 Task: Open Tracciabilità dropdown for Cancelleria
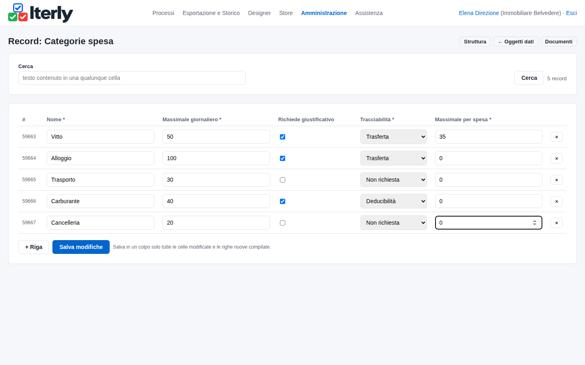pos(393,223)
